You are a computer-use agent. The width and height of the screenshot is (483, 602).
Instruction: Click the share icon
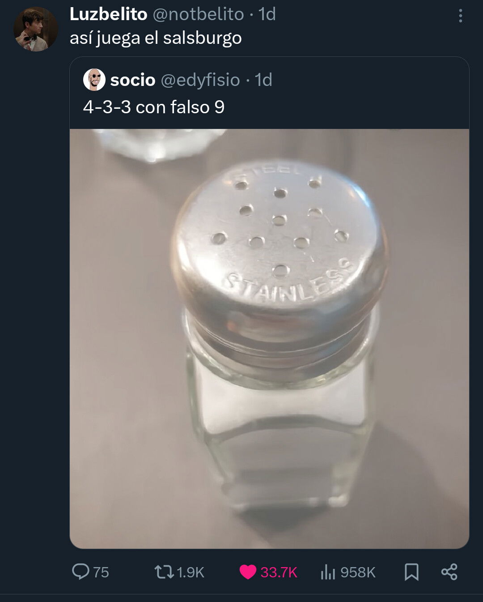pos(449,572)
